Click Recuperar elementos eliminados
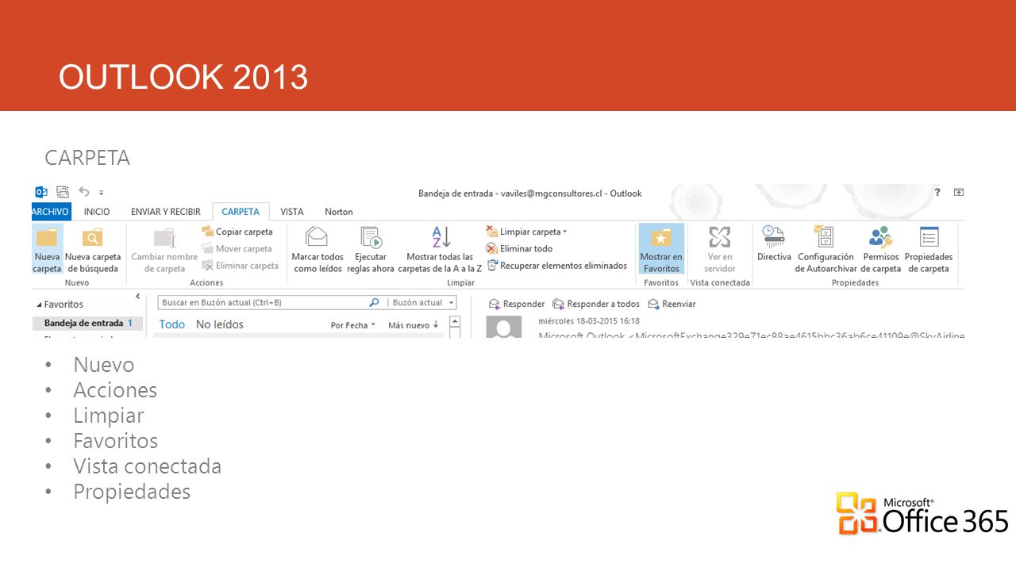The image size is (1016, 571). click(557, 266)
